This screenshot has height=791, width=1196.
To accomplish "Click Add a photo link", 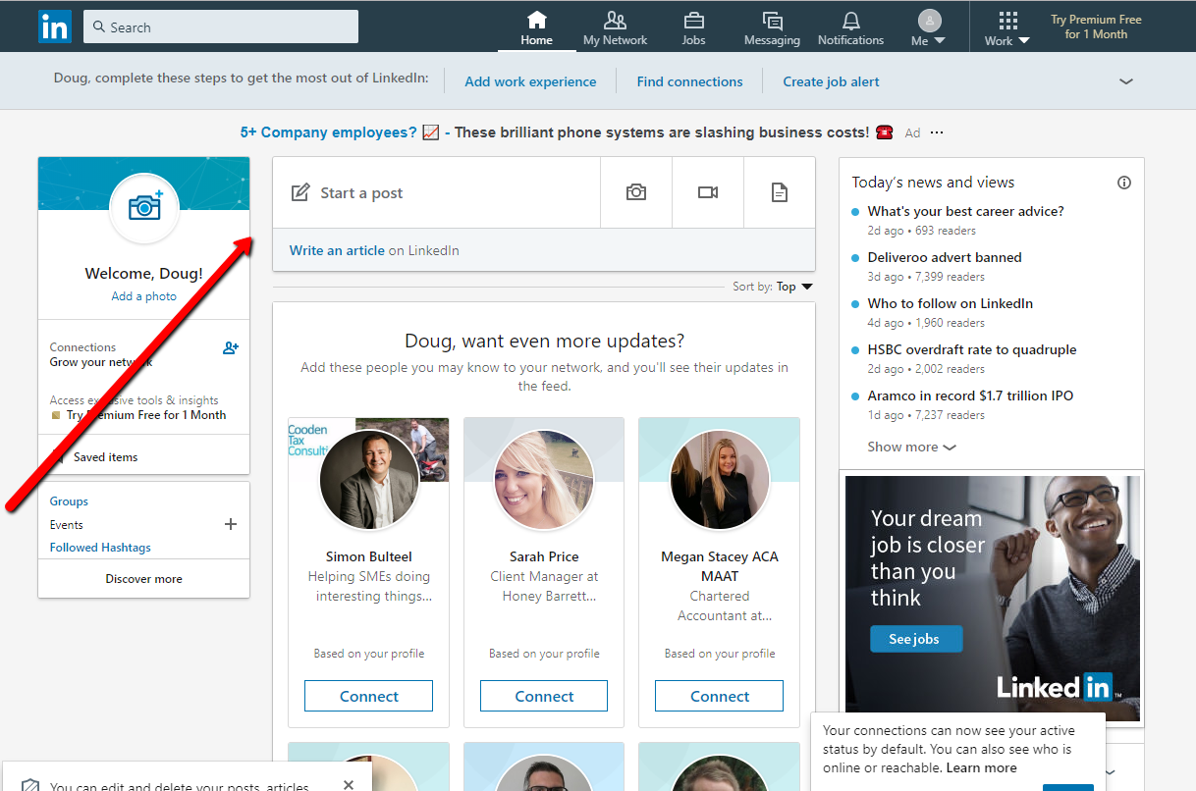I will (x=144, y=296).
